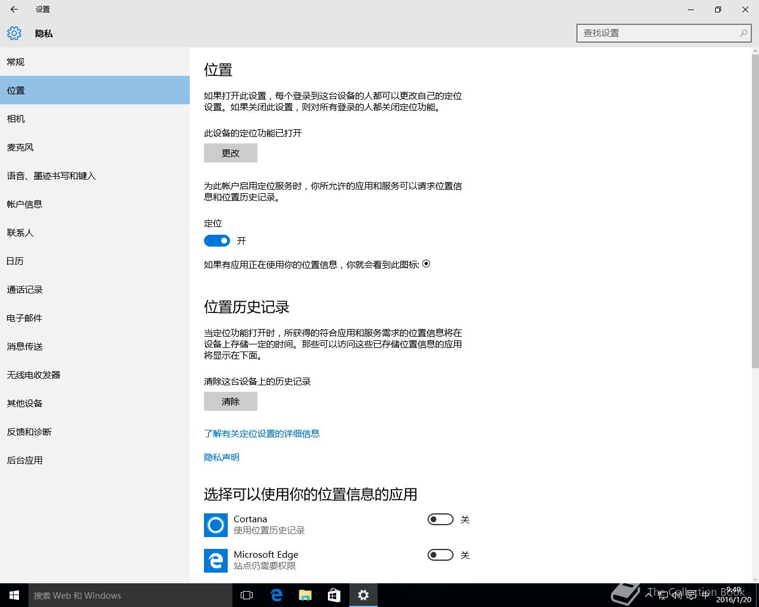Go back with the arrow icon
The image size is (759, 607).
pos(14,9)
